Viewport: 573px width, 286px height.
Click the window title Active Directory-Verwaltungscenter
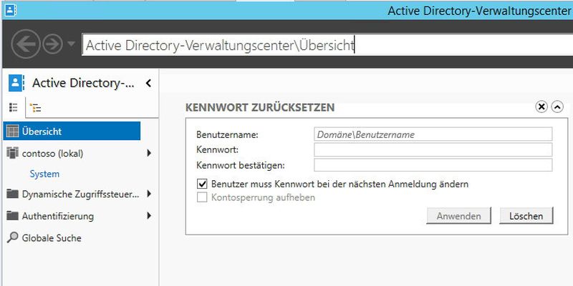pos(480,11)
